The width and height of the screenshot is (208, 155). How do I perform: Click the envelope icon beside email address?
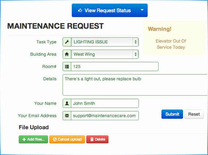(x=67, y=116)
